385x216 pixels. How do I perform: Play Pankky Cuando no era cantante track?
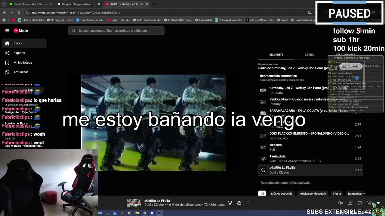(310, 102)
